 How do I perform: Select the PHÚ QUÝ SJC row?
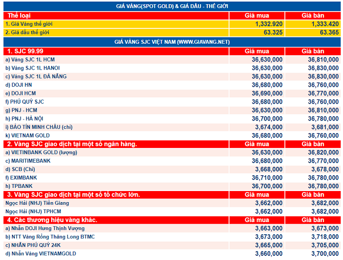point(172,102)
